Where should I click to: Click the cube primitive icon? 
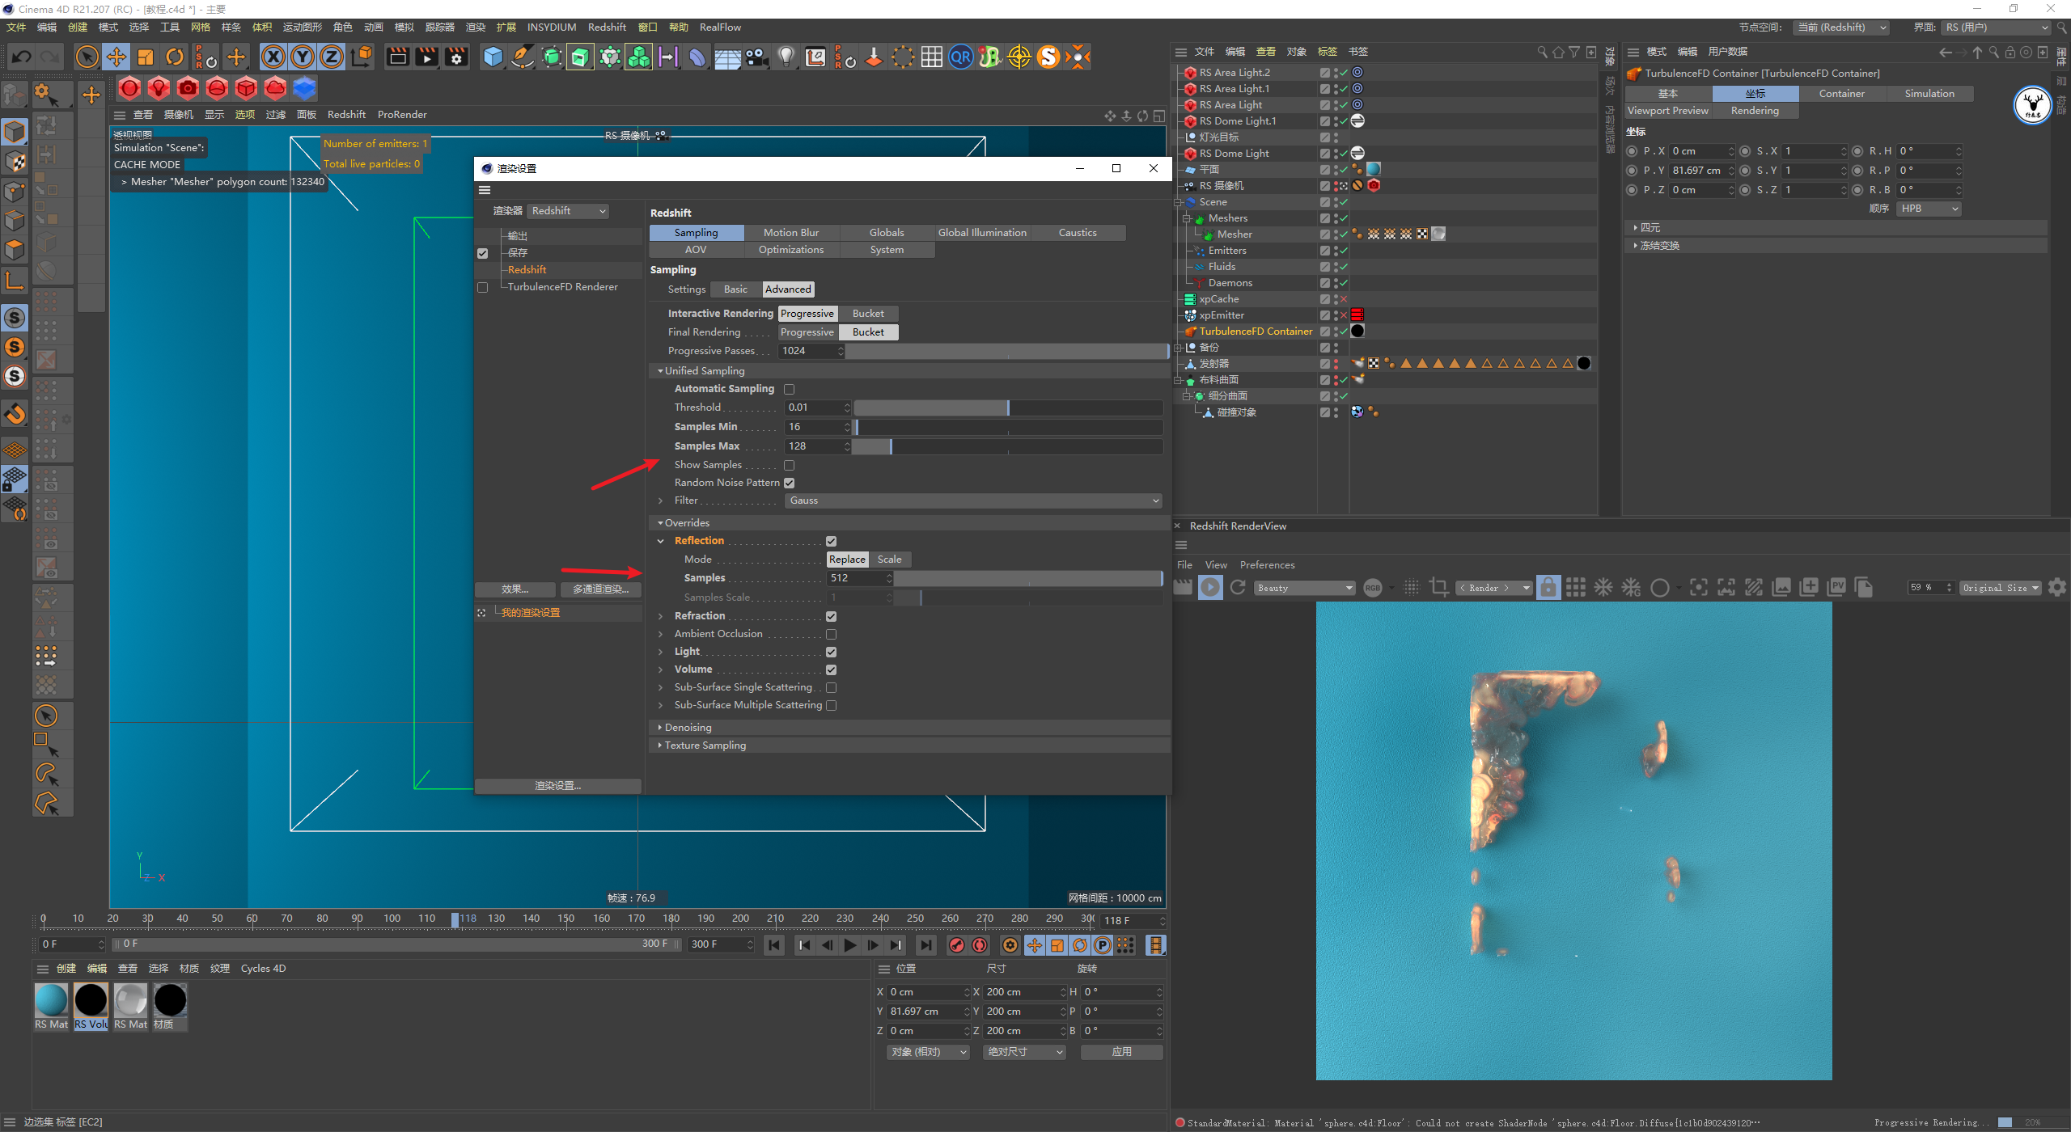coord(493,57)
